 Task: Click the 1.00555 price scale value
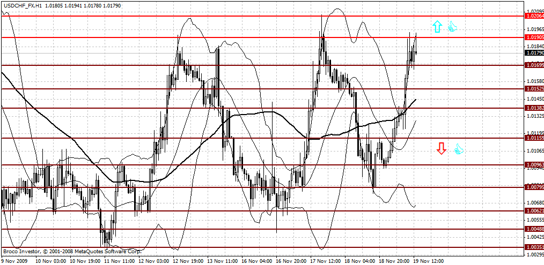point(535,220)
